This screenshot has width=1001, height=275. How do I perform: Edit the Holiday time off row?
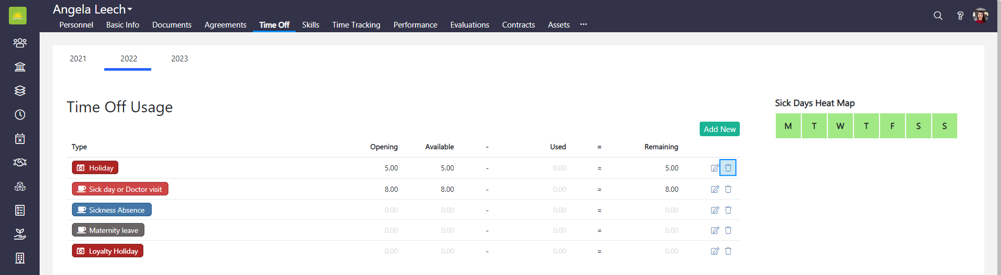pos(715,168)
